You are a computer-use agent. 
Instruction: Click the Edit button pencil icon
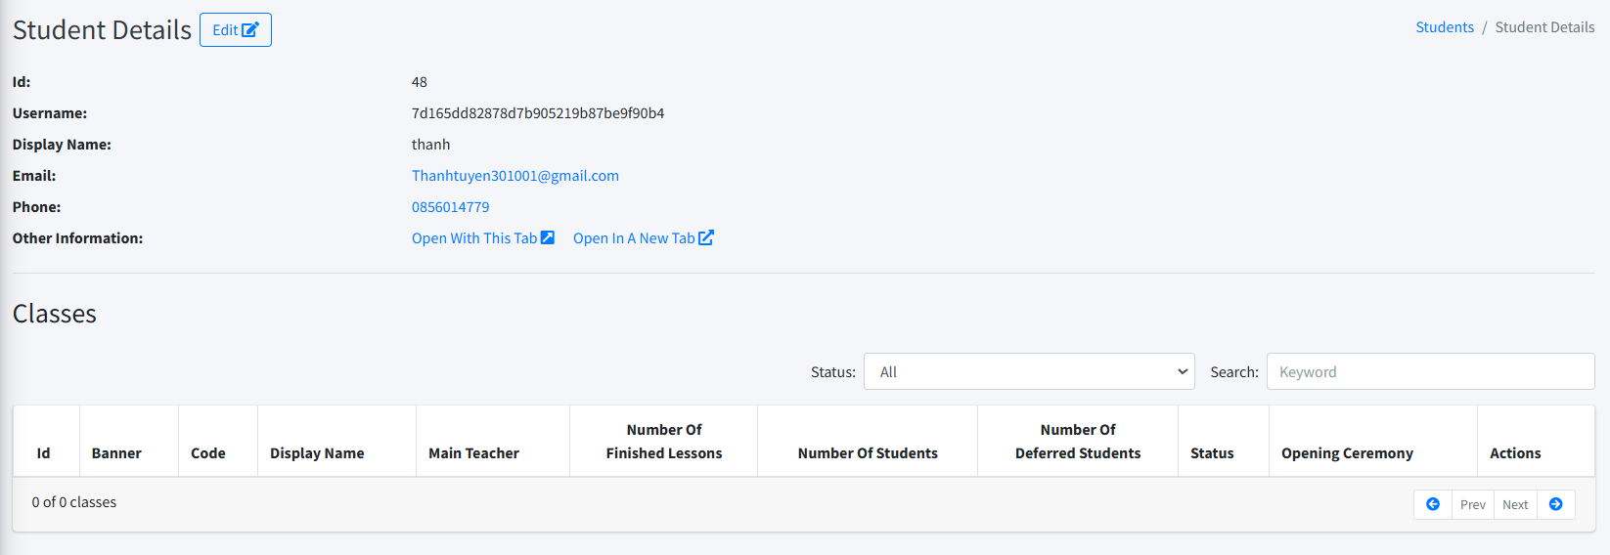click(250, 30)
